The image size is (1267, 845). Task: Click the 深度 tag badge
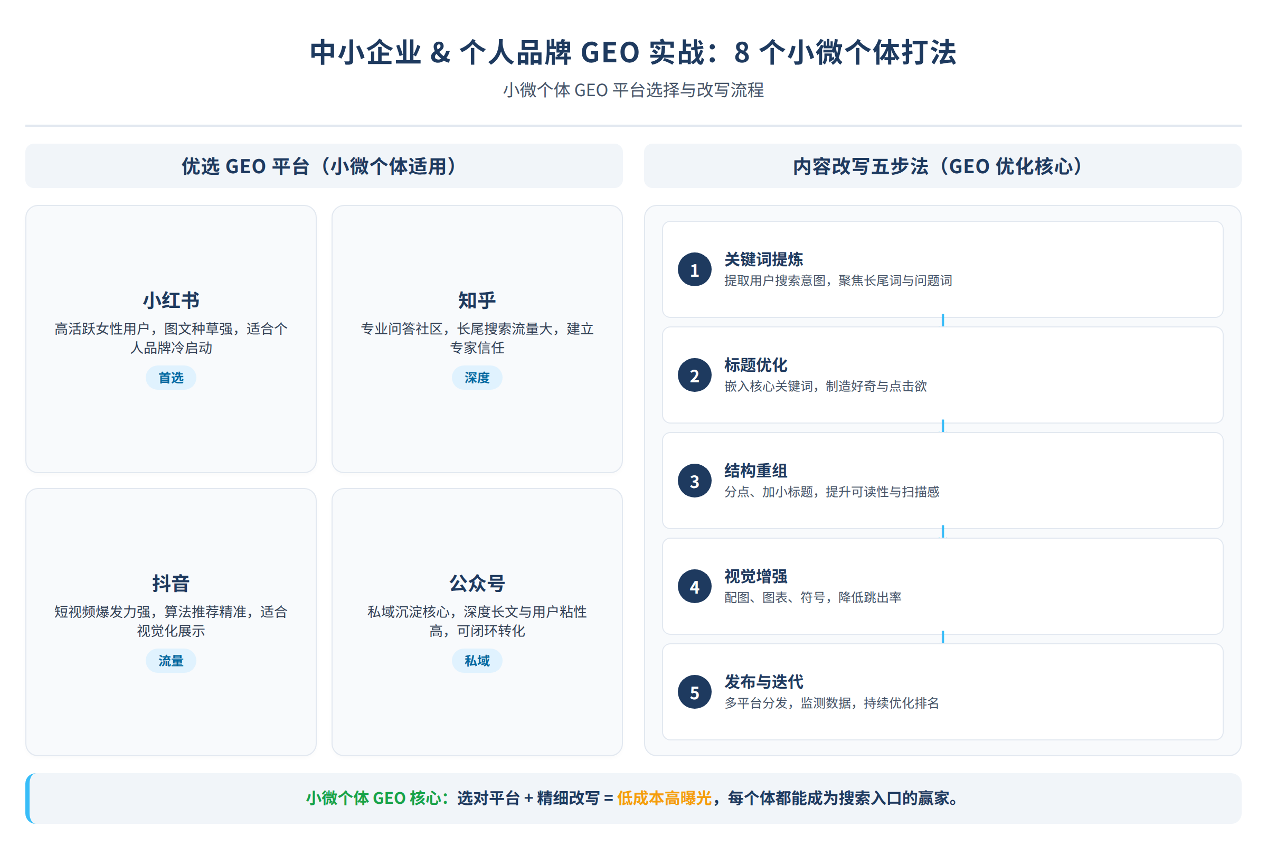(x=477, y=378)
